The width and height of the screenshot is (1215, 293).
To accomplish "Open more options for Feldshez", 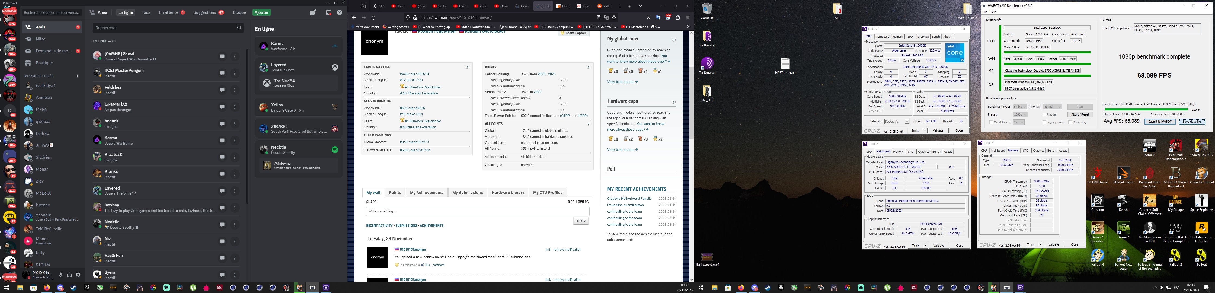I will point(235,90).
